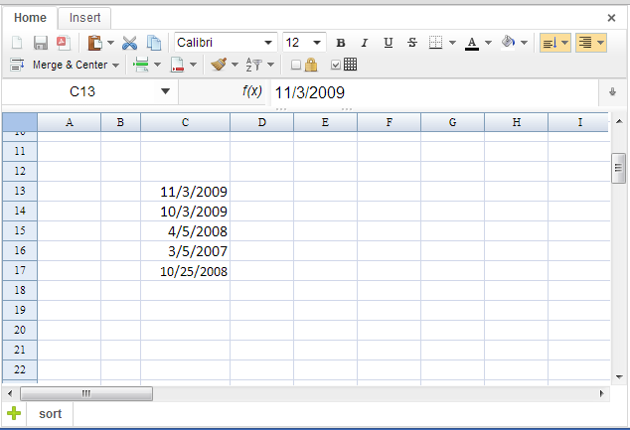Toggle the show gridlines checkbox

pos(336,65)
